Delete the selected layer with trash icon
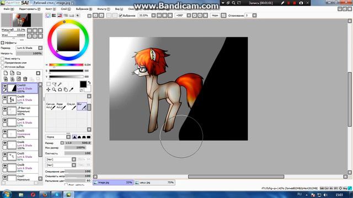Viewport: 353px width, 198px height. (x=25, y=79)
